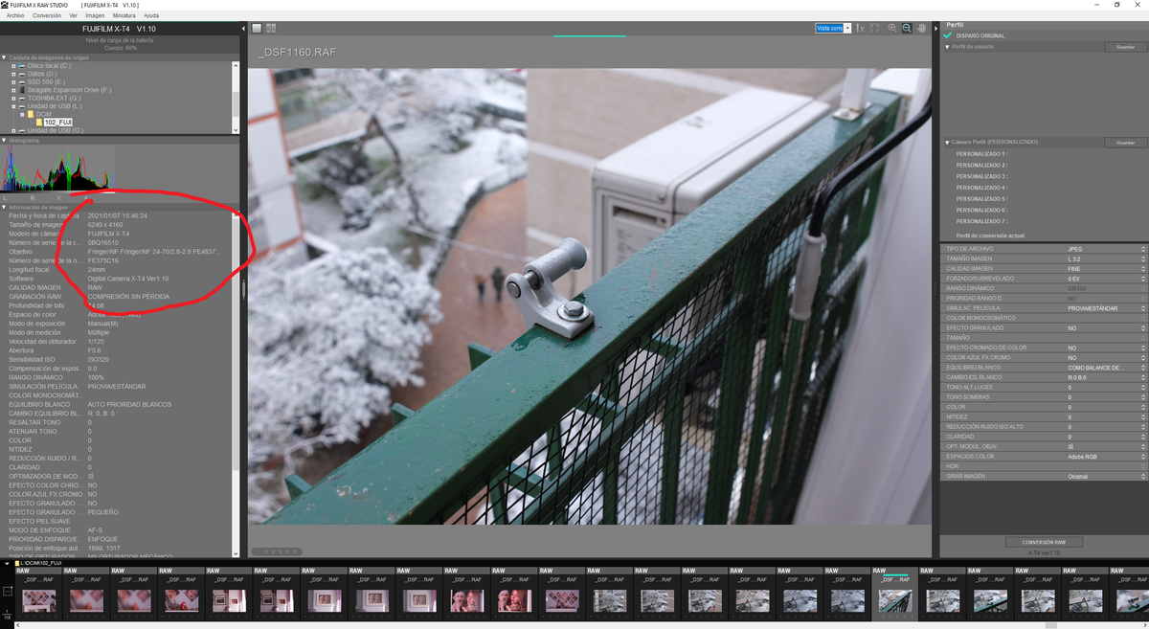Image resolution: width=1149 pixels, height=629 pixels.
Task: Collapse the left panel with arrow
Action: tap(243, 29)
